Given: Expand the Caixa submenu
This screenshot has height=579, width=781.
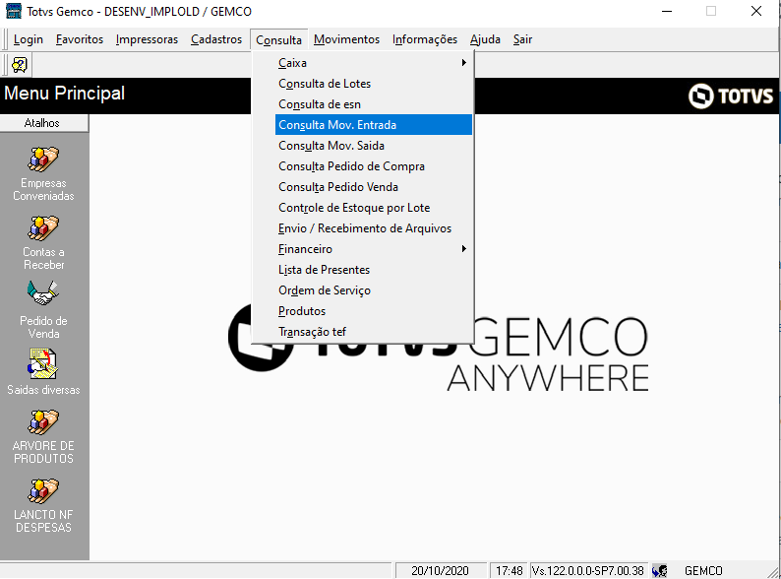Looking at the screenshot, I should pyautogui.click(x=374, y=63).
